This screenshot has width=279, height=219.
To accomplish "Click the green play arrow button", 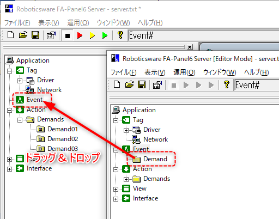I will click(x=105, y=35).
